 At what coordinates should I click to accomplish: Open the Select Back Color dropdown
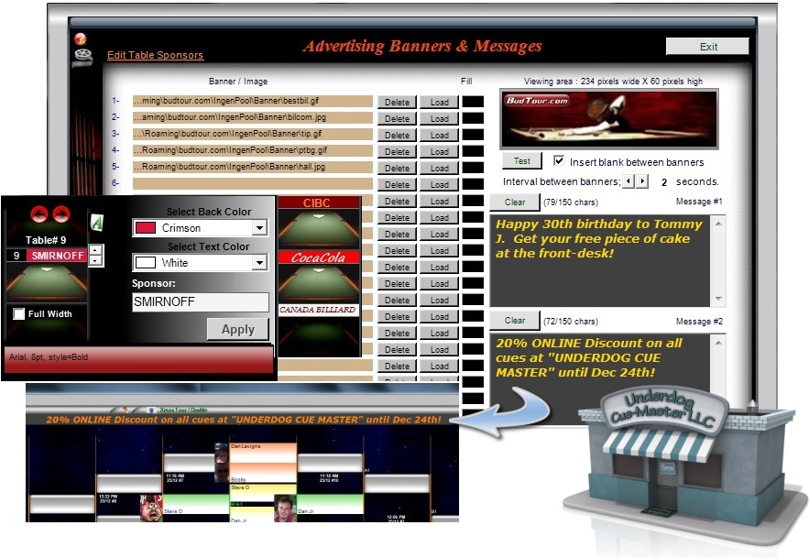(x=259, y=227)
